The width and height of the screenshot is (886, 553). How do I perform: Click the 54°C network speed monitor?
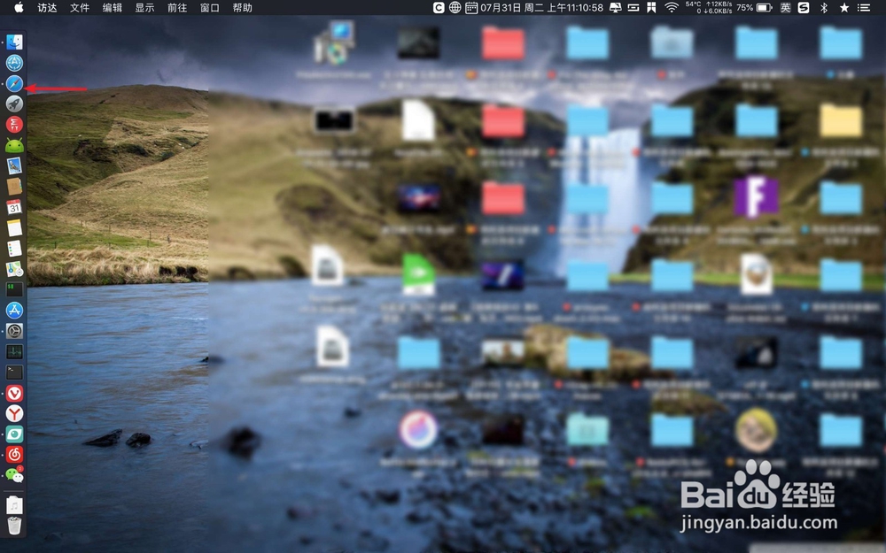pos(709,7)
